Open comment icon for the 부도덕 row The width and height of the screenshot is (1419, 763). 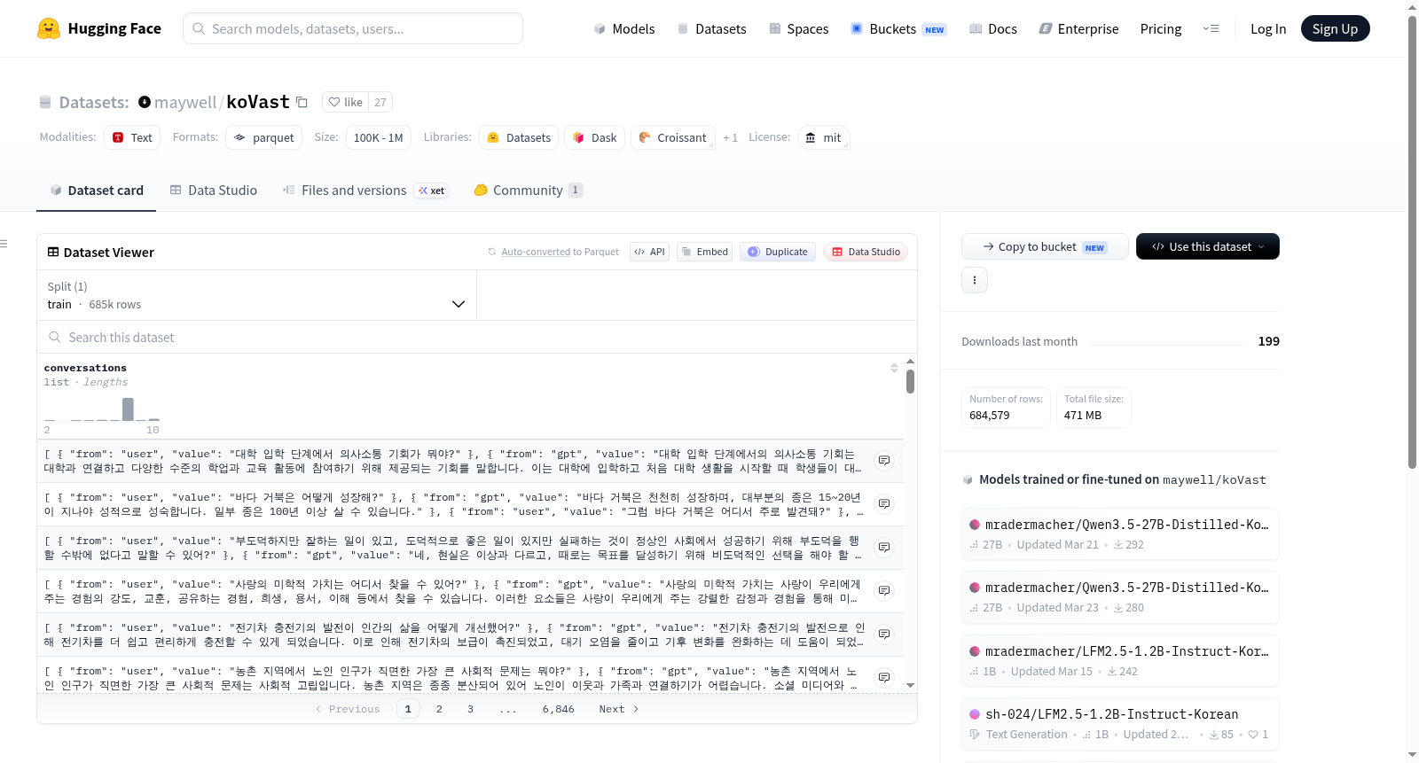point(884,547)
